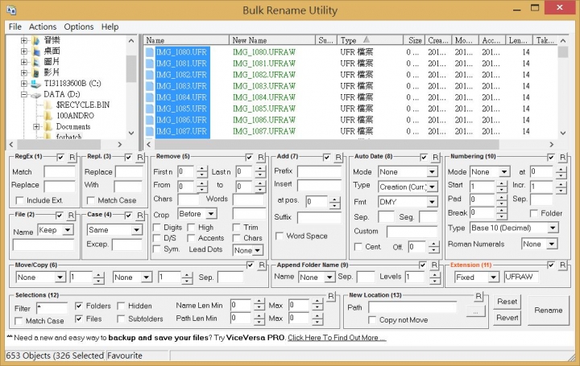
Task: Click the R reset button in Move/Copy (6)
Action: (x=262, y=265)
